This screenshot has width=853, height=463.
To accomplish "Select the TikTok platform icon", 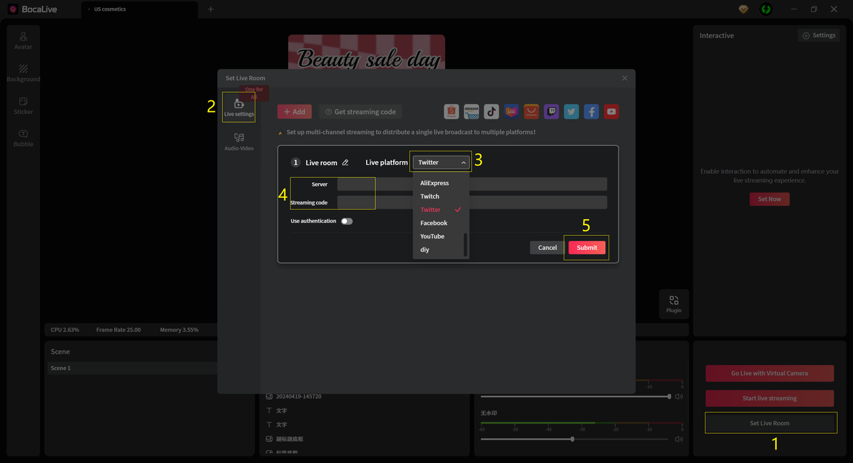I will click(x=491, y=111).
